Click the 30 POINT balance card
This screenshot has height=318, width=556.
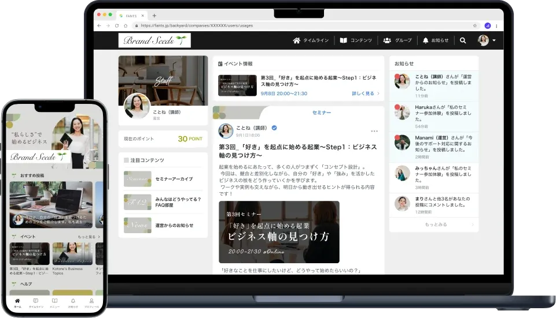point(163,139)
